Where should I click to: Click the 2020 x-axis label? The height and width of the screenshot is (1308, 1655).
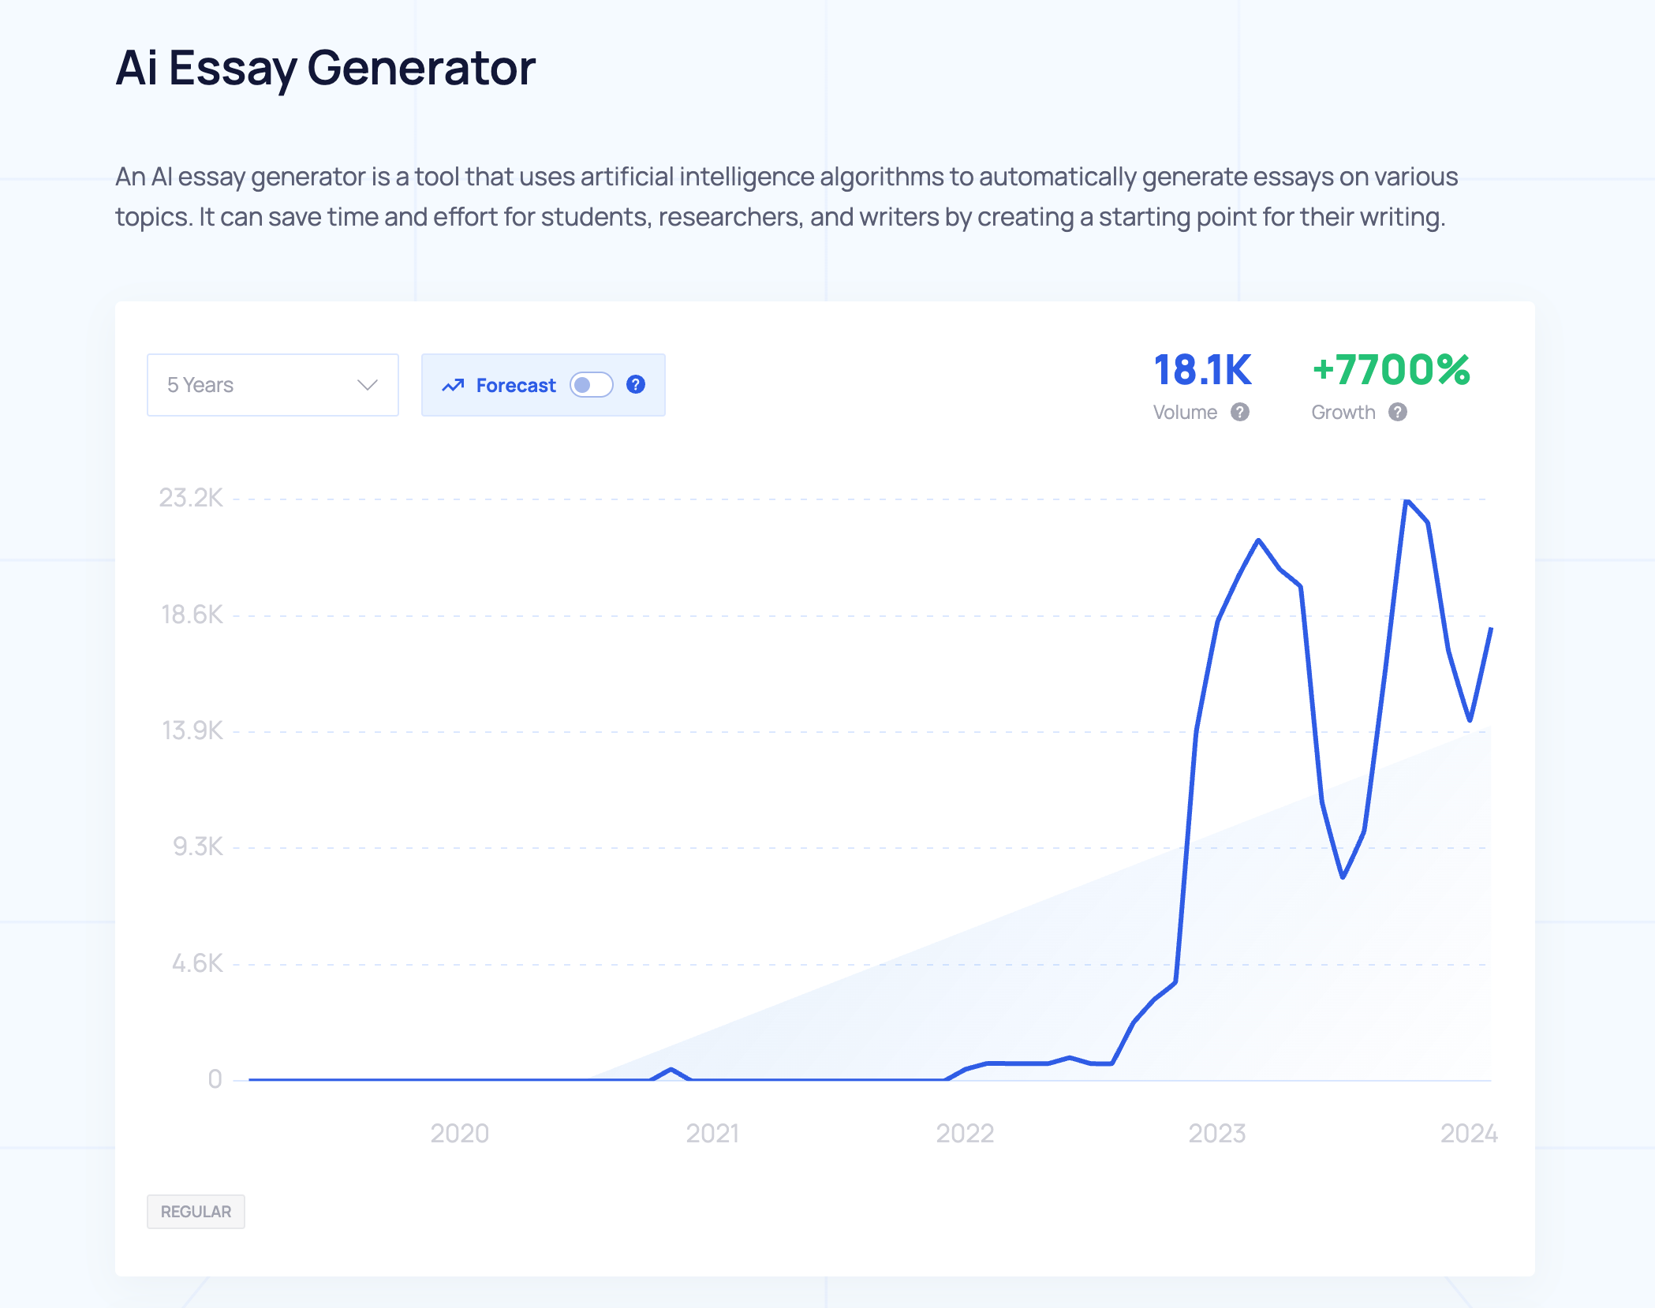[x=459, y=1134]
